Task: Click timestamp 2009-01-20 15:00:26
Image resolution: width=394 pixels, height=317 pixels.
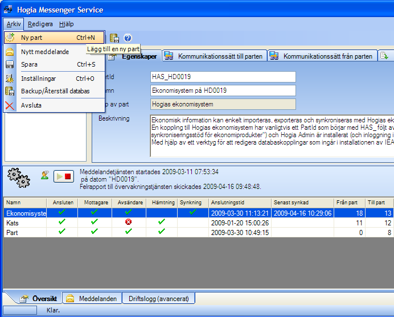Action: [240, 223]
